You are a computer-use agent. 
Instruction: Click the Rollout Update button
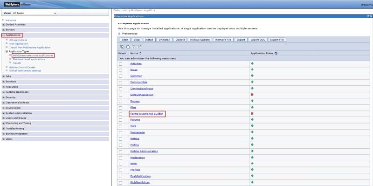(200, 40)
